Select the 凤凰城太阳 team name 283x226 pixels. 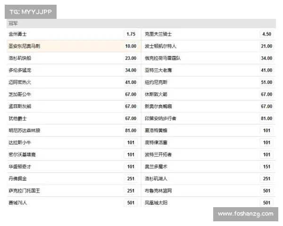[156, 203]
